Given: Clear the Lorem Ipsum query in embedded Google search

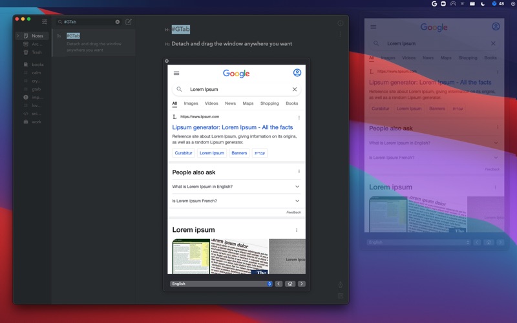Looking at the screenshot, I should point(295,89).
